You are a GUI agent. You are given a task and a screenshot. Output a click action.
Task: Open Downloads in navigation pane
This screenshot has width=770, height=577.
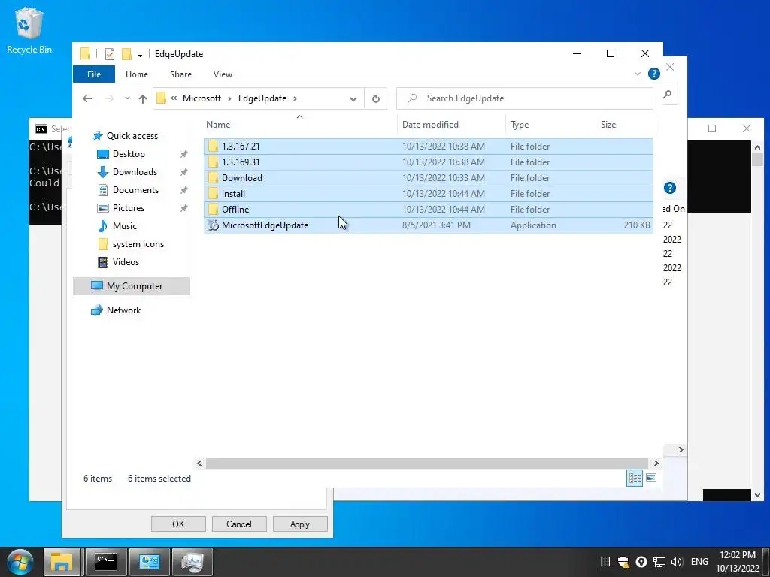coord(135,172)
